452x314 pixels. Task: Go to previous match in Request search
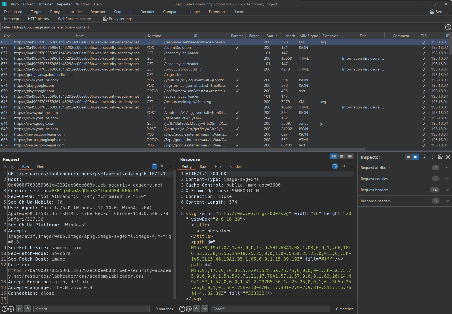pos(19,309)
